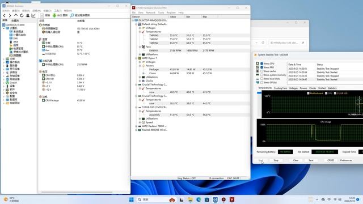Expand the Realtek wireless node in HWMonitor
Image resolution: width=363 pixels, height=204 pixels.
tap(136, 130)
